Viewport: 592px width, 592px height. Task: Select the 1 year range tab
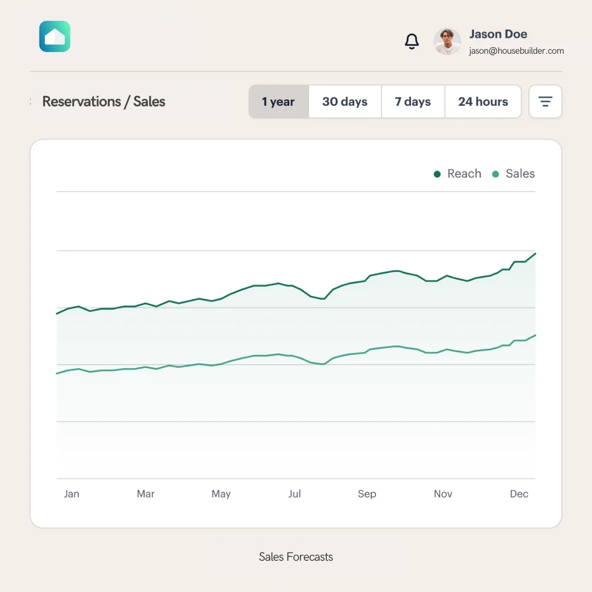[x=278, y=102]
